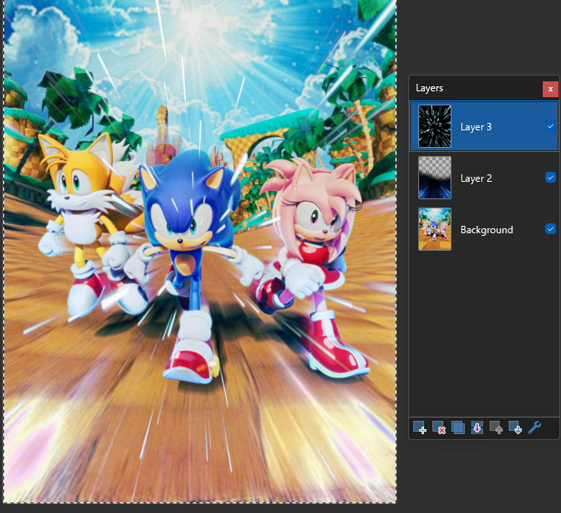561x513 pixels.
Task: Toggle visibility checkbox for Background layer
Action: [550, 229]
